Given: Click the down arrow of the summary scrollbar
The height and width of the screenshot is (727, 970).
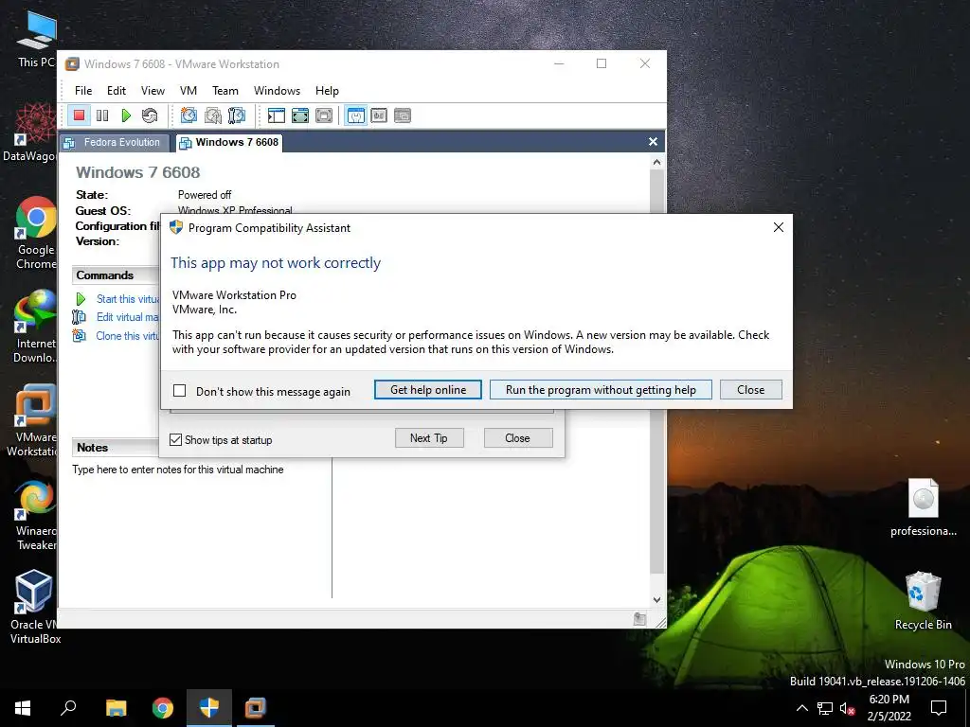Looking at the screenshot, I should (657, 599).
